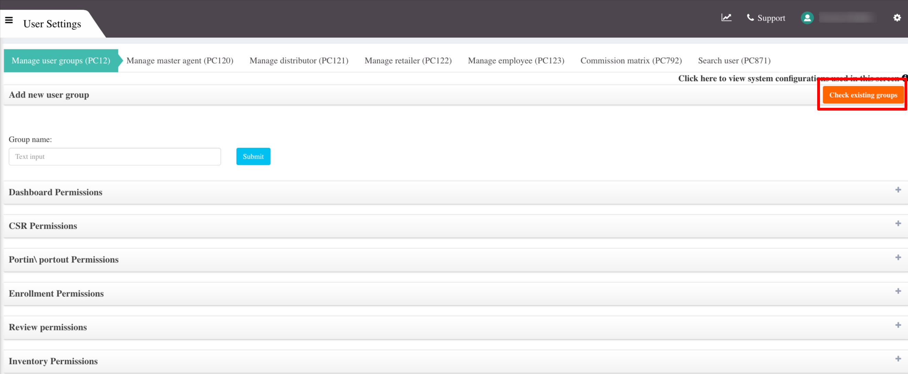Open the analytics chart icon
908x374 pixels.
(726, 18)
